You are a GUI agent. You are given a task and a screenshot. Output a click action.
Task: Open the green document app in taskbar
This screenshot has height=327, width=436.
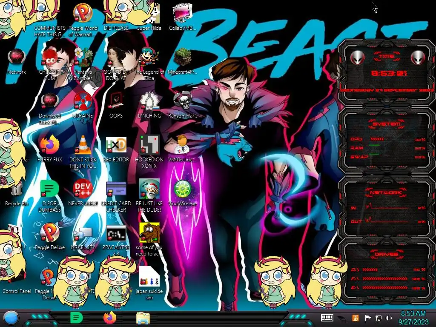click(x=76, y=318)
